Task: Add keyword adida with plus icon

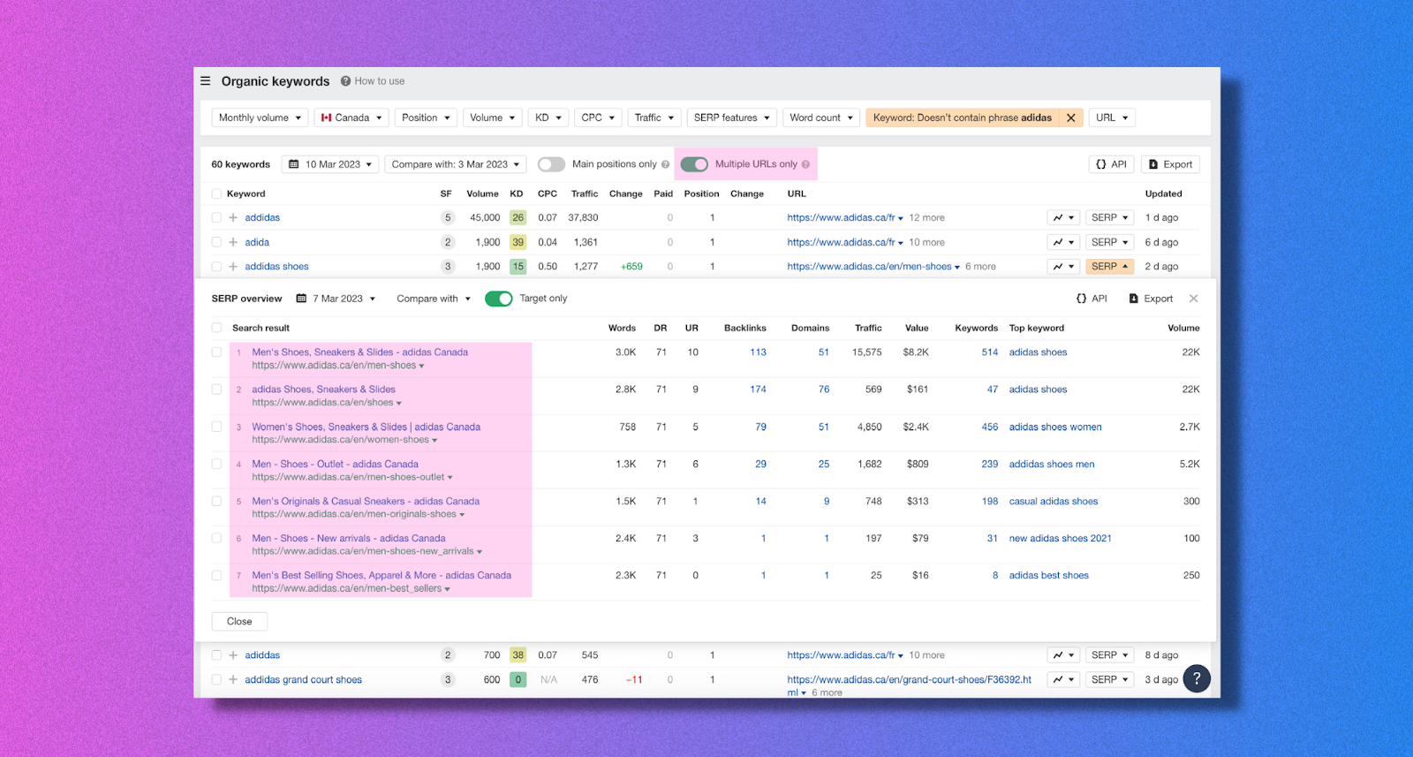Action: [233, 242]
